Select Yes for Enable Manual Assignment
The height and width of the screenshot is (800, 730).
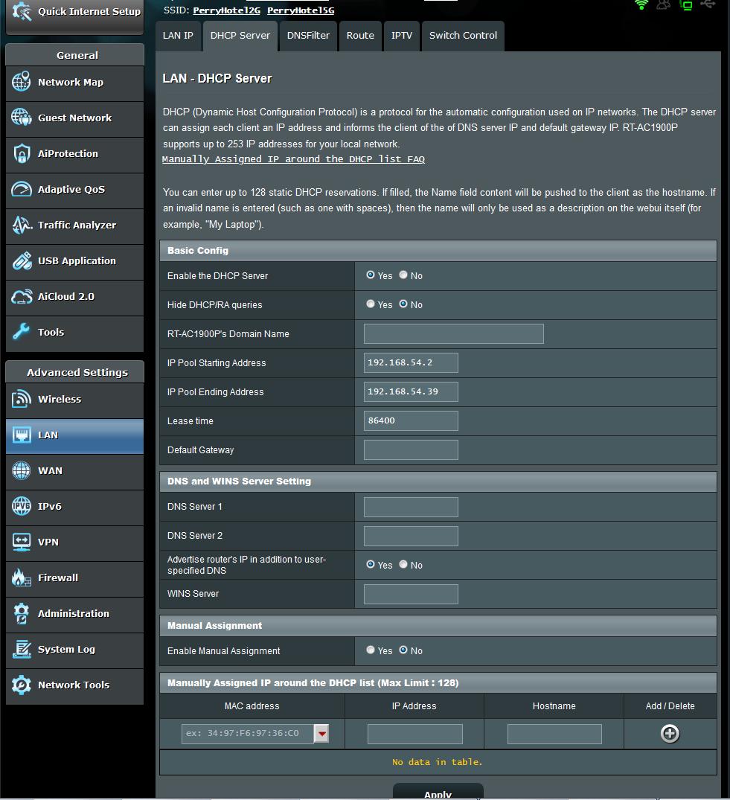[371, 650]
